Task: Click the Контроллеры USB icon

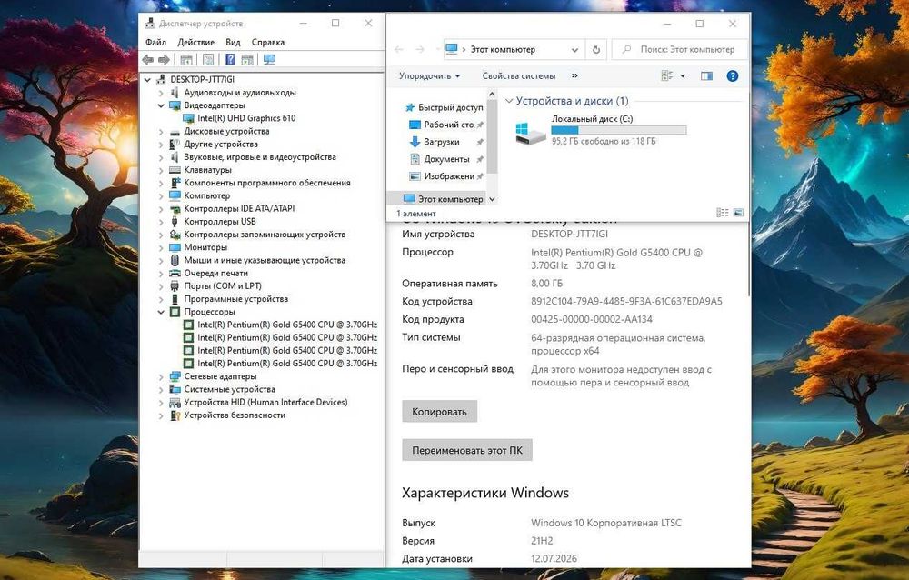Action: 175,222
